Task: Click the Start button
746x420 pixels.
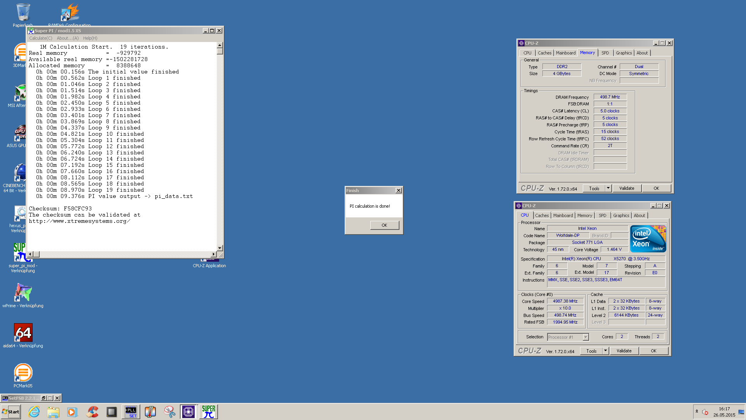Action: [x=11, y=412]
